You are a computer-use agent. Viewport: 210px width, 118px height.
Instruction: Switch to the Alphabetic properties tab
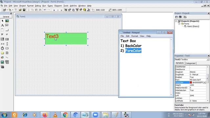pyautogui.click(x=180, y=63)
